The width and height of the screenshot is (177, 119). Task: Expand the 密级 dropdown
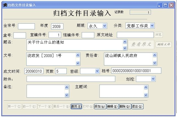pos(97,71)
